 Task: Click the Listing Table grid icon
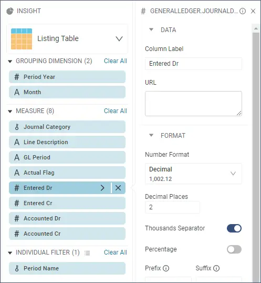tap(22, 39)
